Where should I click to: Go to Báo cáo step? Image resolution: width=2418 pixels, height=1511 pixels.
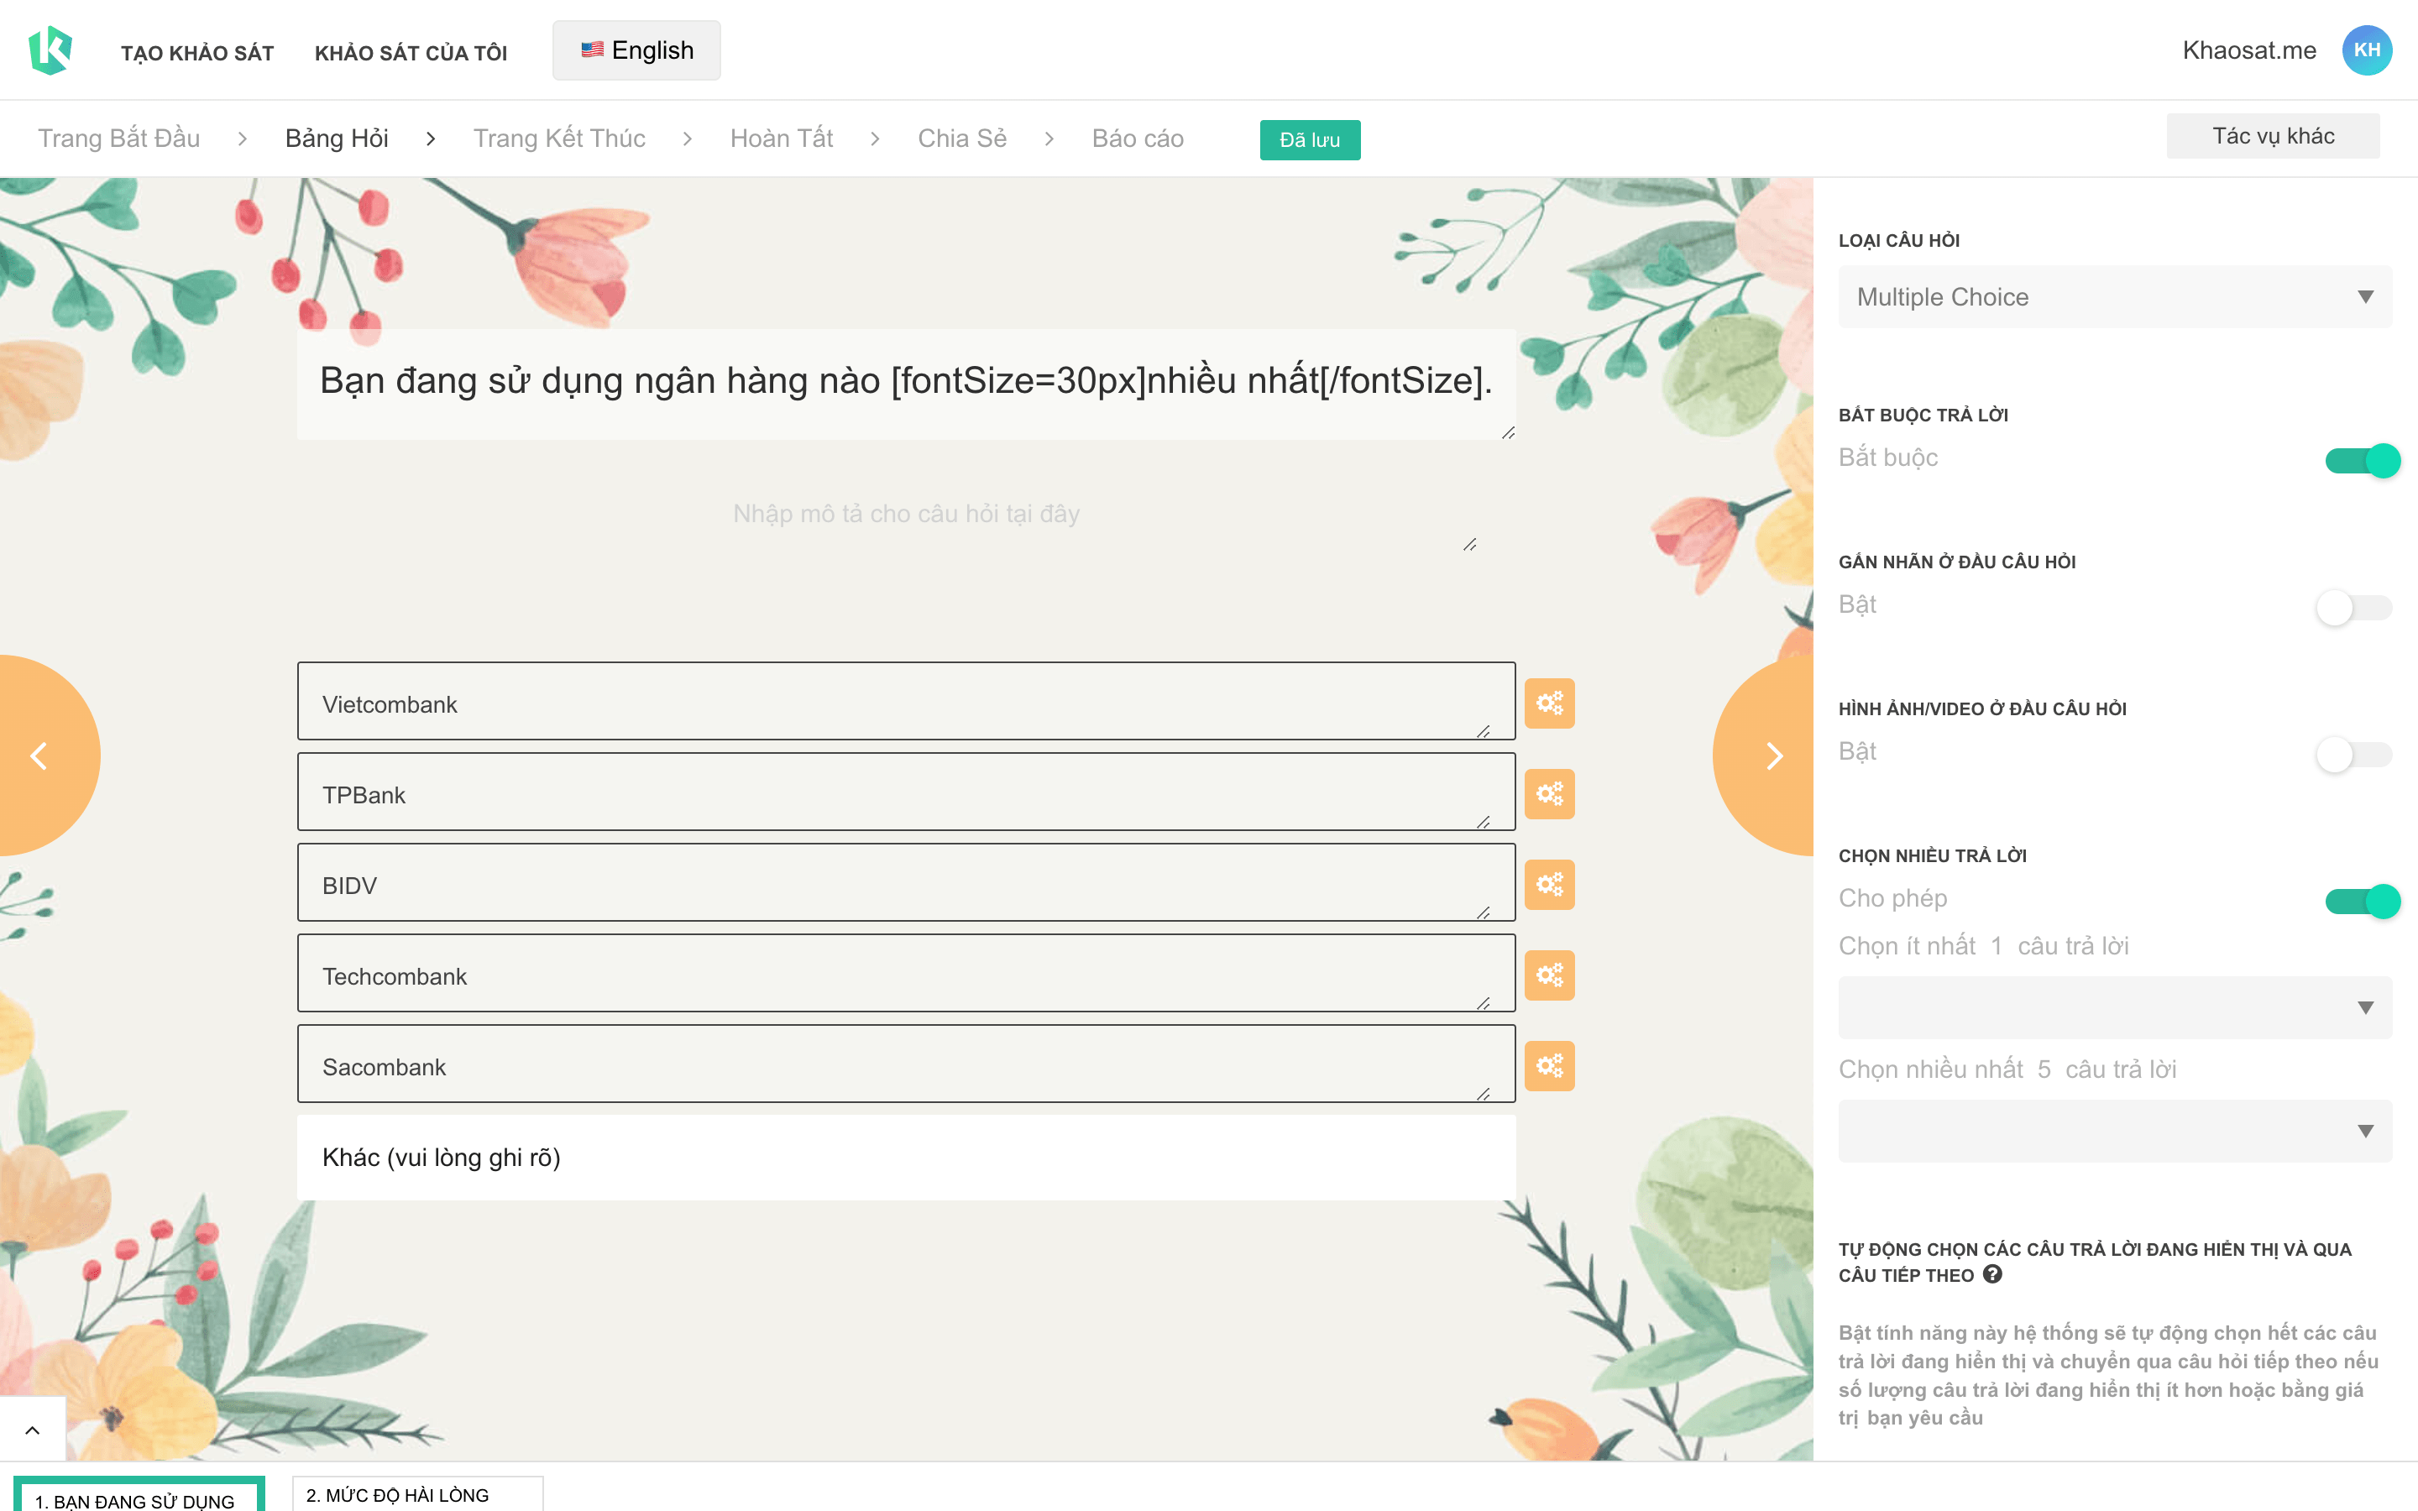coord(1137,138)
